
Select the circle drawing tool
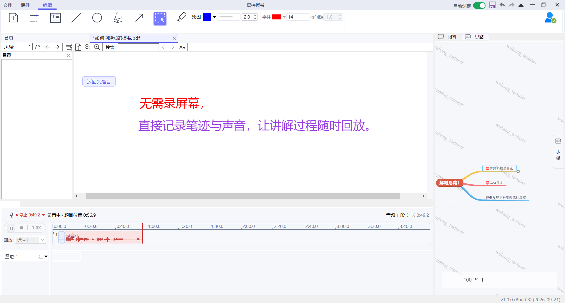(97, 18)
